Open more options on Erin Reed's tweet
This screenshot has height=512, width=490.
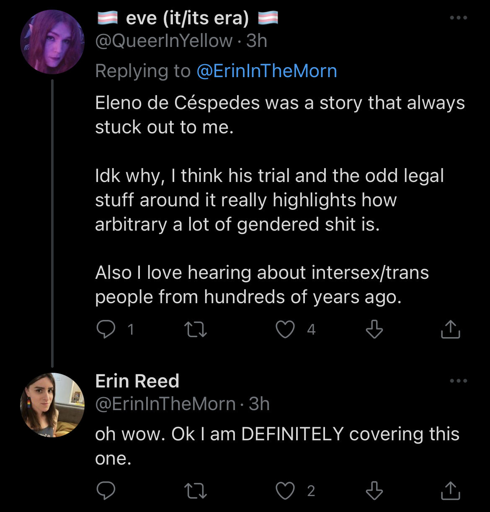[458, 381]
